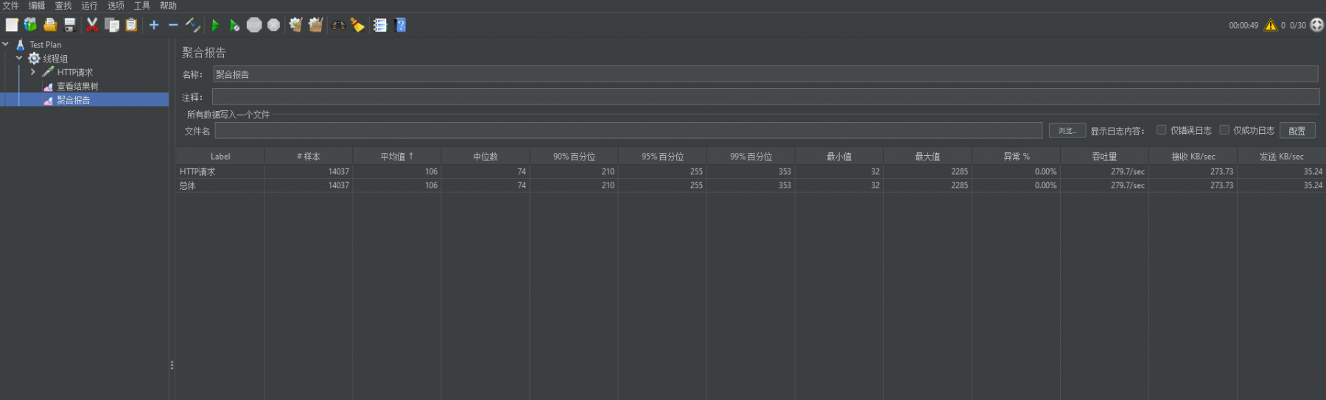Sort by the 最大值 column header
The width and height of the screenshot is (1326, 400).
[x=927, y=156]
